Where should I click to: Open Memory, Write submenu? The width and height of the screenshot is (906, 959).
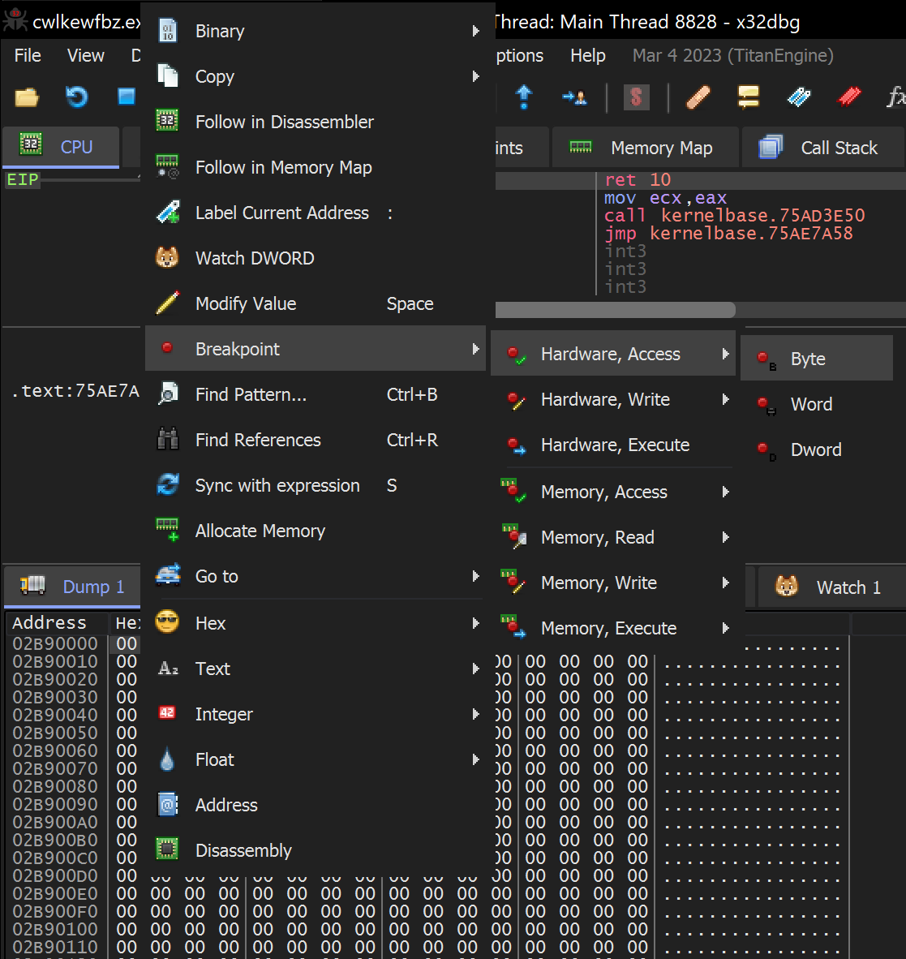coord(613,583)
